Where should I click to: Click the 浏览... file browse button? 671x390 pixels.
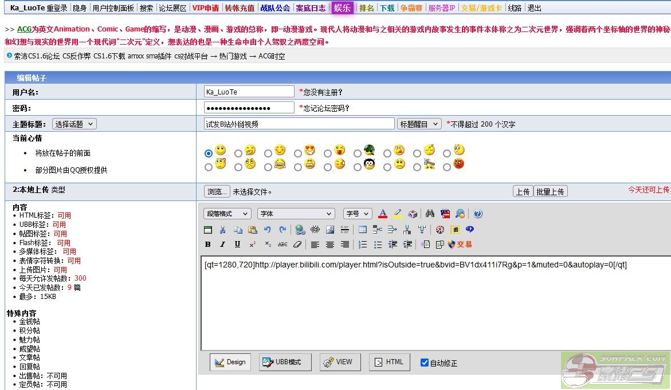click(x=217, y=192)
